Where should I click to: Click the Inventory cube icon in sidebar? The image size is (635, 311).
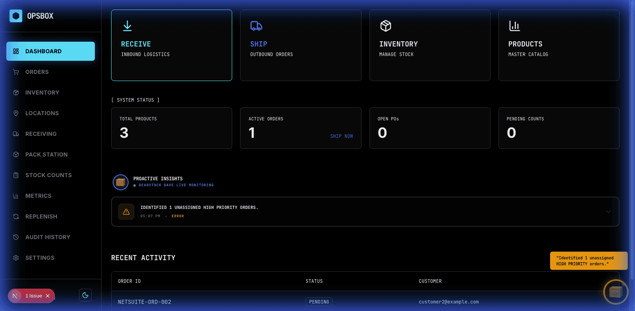coord(16,93)
